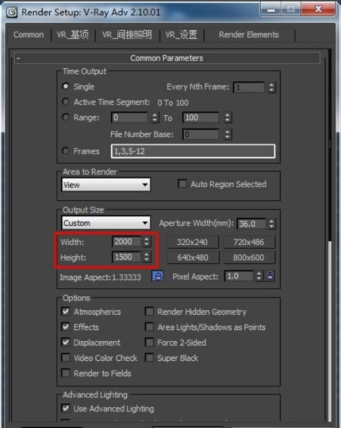
Task: Adjust the Every Nth Frame spinner
Action: point(271,87)
